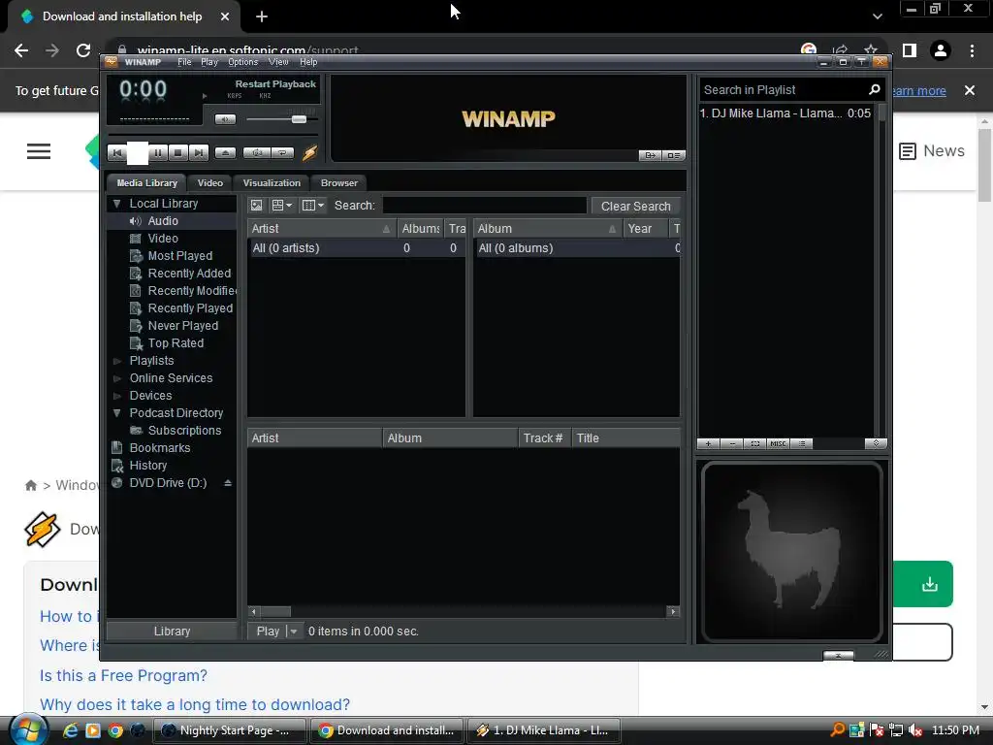Click the Previous track button in Winamp
Image resolution: width=993 pixels, height=745 pixels.
pos(116,152)
